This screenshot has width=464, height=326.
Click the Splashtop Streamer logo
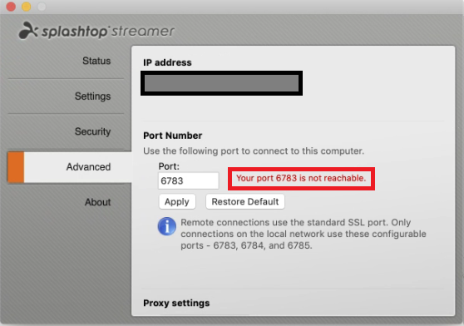click(96, 31)
